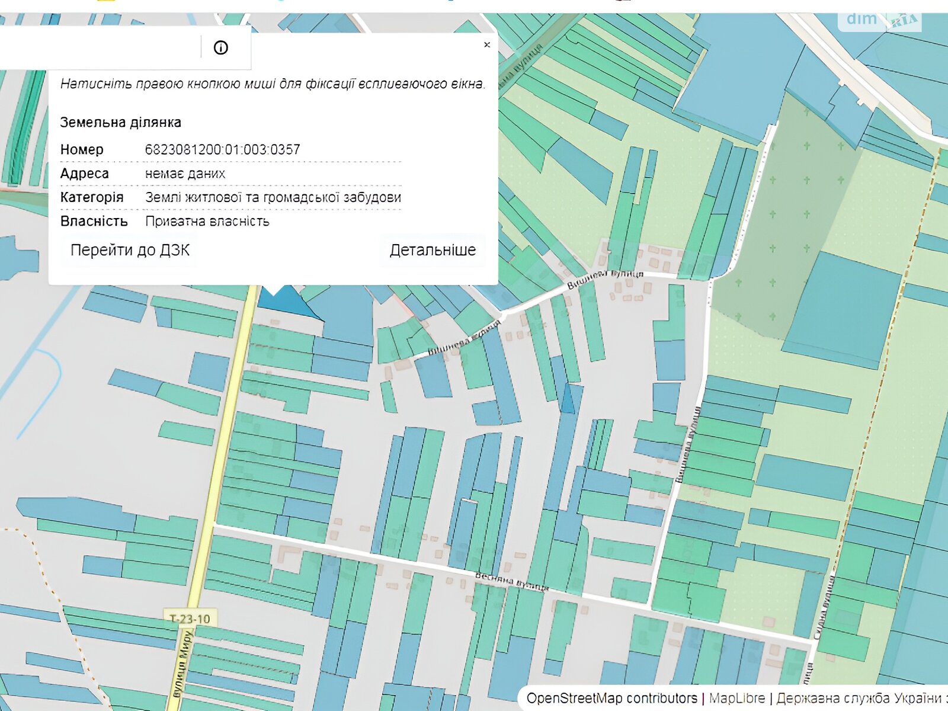
Task: Open the OpenStreetMap contributors attribution link
Action: 611,698
